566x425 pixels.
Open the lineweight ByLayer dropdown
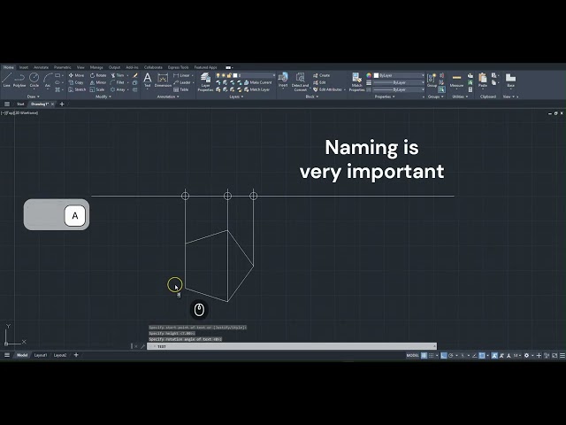pos(399,82)
